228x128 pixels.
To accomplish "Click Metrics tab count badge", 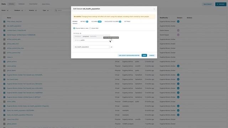I will click(x=87, y=22).
